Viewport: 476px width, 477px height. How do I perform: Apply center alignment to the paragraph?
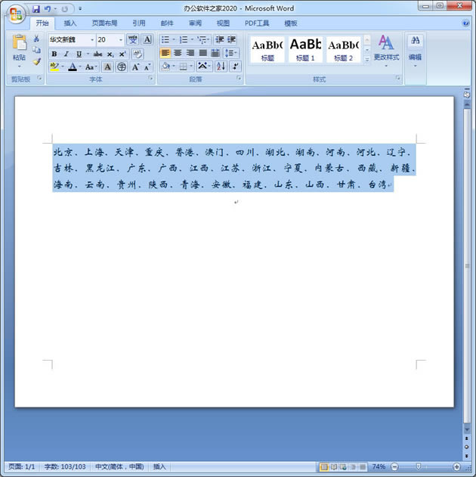pos(178,53)
